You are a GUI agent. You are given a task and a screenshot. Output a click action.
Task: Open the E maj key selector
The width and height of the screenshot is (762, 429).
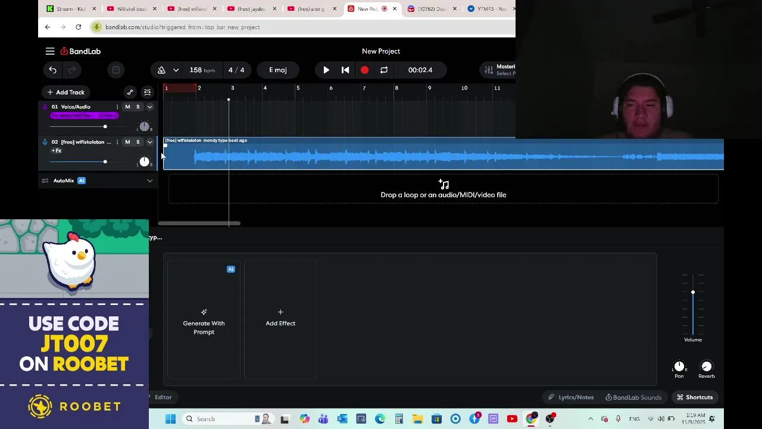pos(278,70)
